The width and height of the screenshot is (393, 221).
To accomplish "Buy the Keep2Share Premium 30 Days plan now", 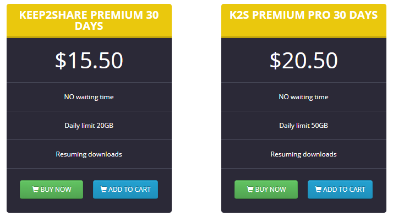I will pyautogui.click(x=51, y=190).
